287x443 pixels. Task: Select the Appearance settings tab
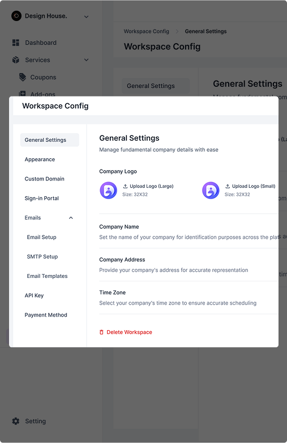pos(40,159)
